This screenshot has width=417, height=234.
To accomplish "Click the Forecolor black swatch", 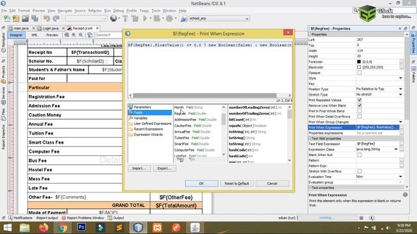I will 359,62.
